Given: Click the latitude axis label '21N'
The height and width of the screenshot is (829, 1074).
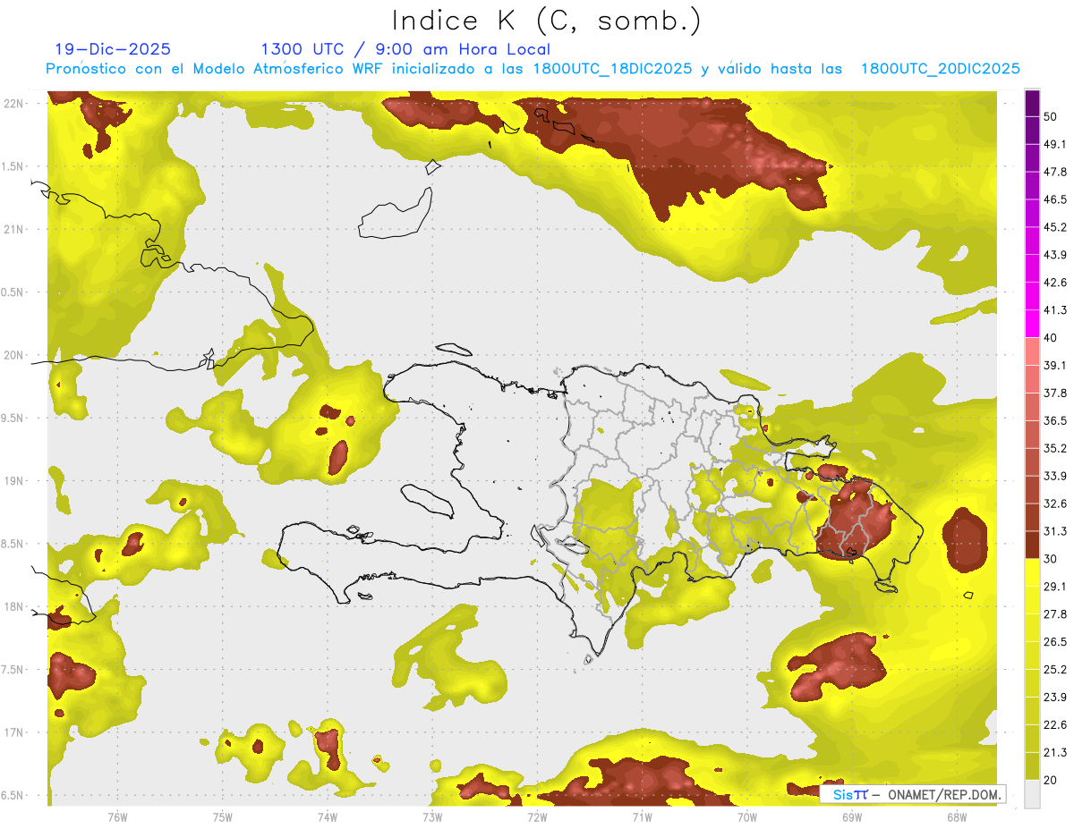Looking at the screenshot, I should click(x=14, y=230).
